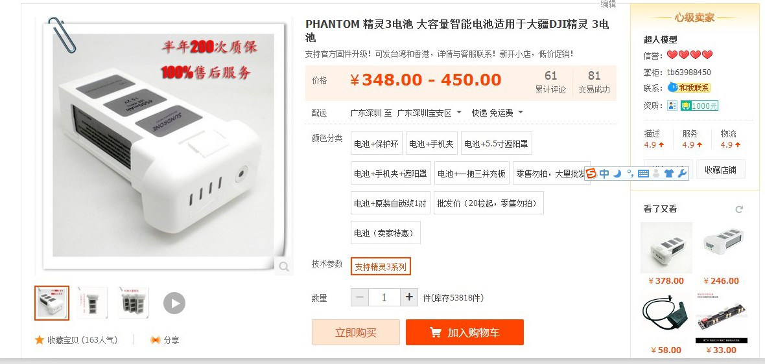The width and height of the screenshot is (765, 364).
Task: Click the 加入购物车 button
Action: click(464, 332)
